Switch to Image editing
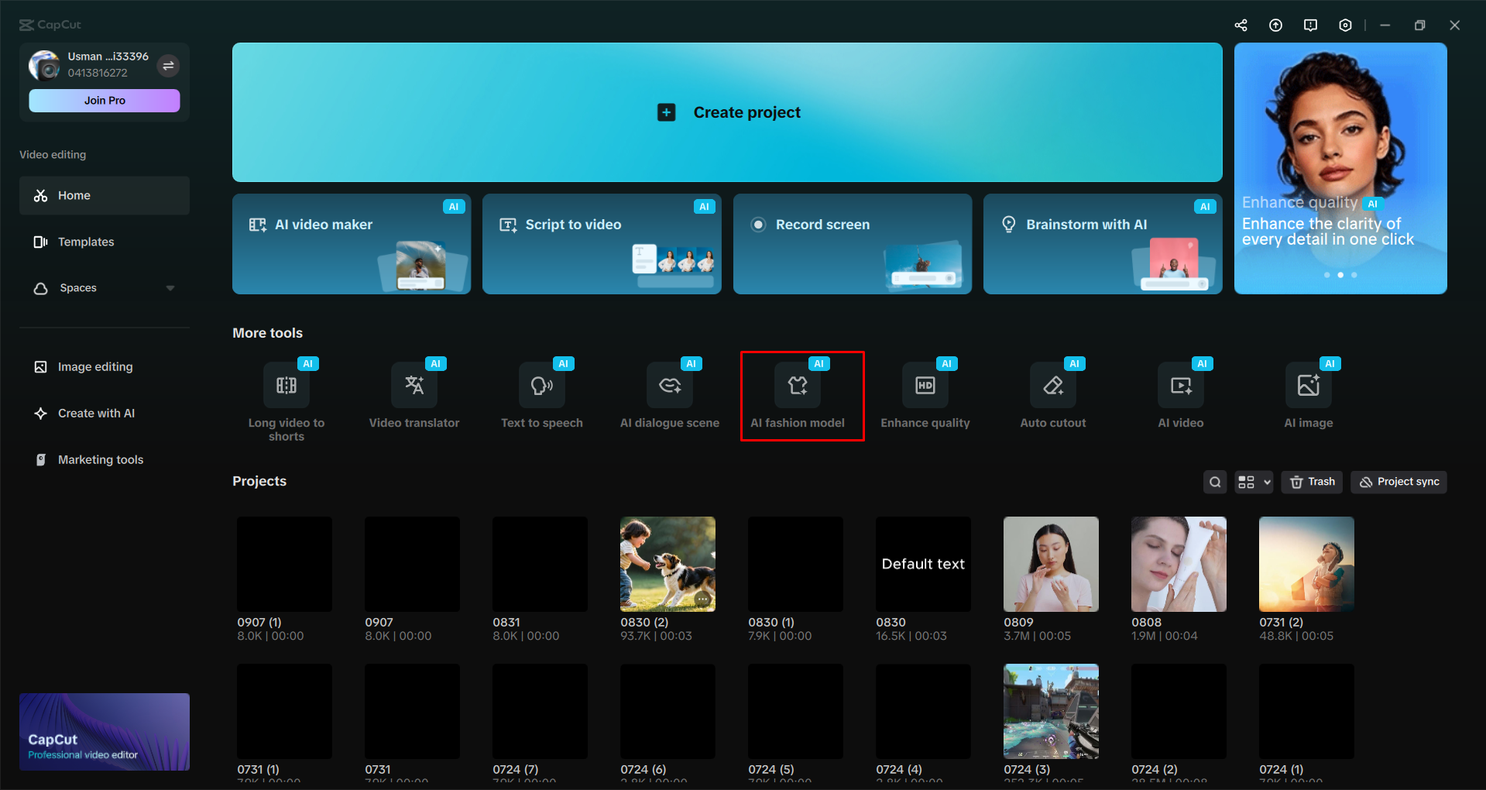The width and height of the screenshot is (1486, 790). (105, 367)
